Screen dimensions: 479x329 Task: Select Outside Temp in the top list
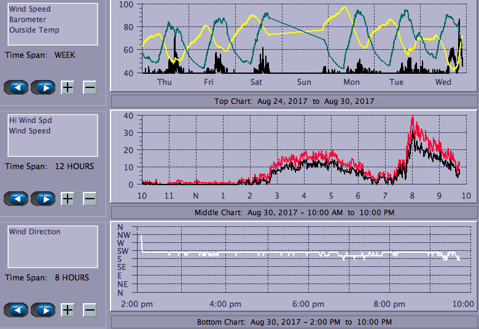(34, 30)
